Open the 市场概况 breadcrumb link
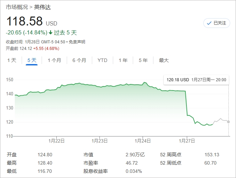Screen dimensions: 236x178 [17, 7]
